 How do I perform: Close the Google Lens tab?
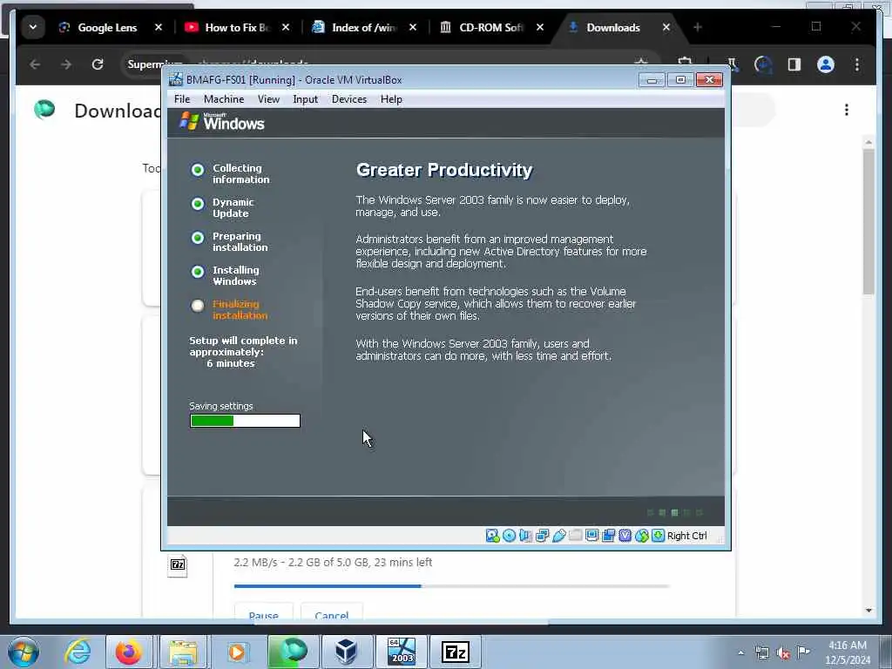(x=159, y=27)
